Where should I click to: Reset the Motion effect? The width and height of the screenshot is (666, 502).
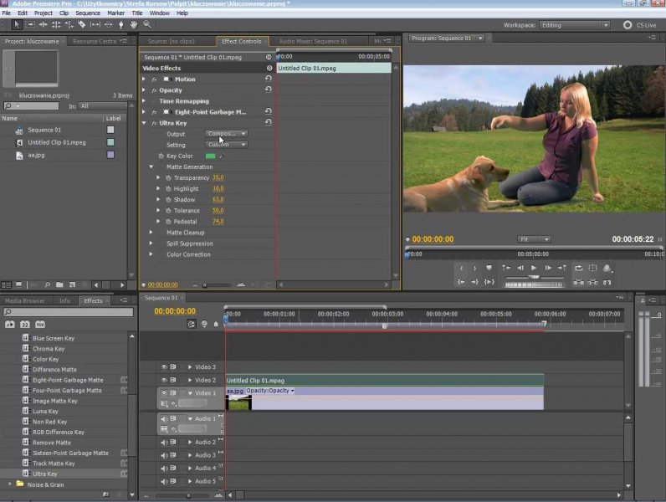tap(269, 79)
